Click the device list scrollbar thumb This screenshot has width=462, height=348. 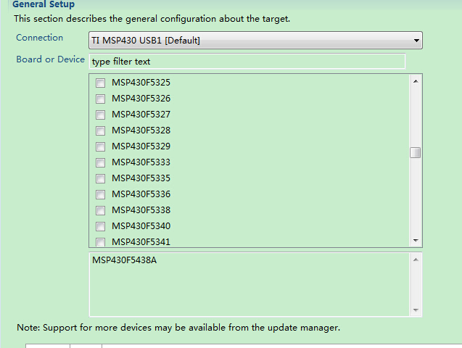pos(415,152)
